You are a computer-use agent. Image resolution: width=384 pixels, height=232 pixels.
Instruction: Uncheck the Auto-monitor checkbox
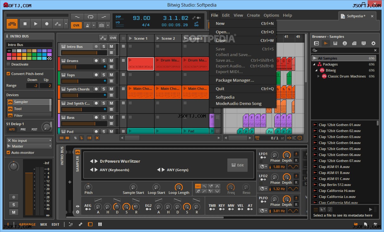point(9,152)
